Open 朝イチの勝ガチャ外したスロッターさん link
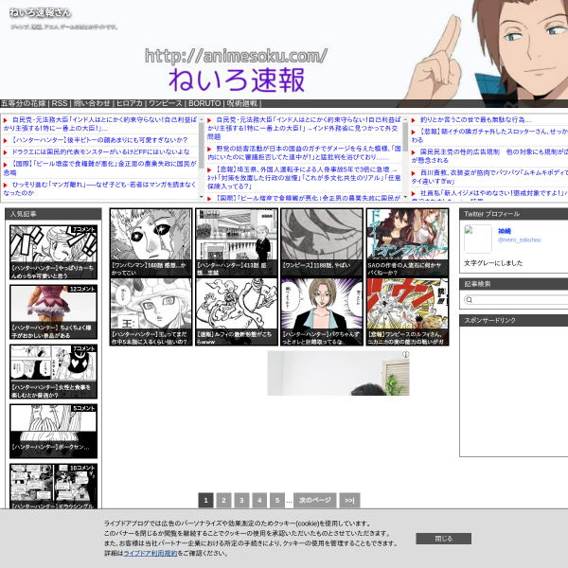This screenshot has width=568, height=568. (x=489, y=135)
